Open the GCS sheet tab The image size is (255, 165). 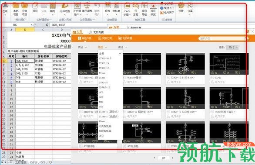(43, 162)
